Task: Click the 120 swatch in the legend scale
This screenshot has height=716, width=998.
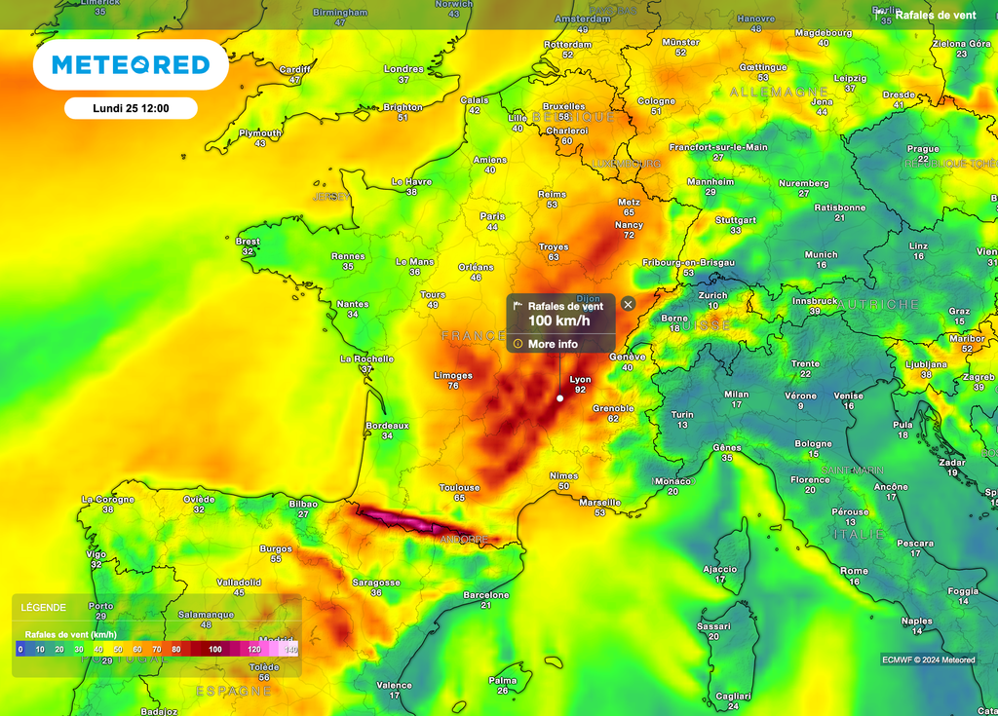Action: [254, 649]
